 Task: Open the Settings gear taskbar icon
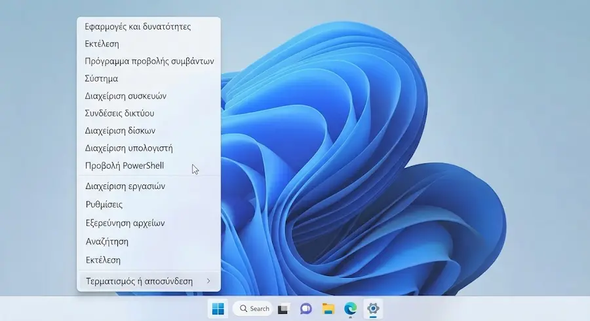tap(373, 309)
